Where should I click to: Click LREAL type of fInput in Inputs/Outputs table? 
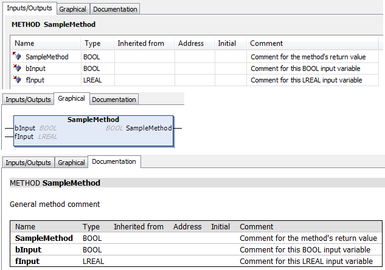tap(92, 80)
